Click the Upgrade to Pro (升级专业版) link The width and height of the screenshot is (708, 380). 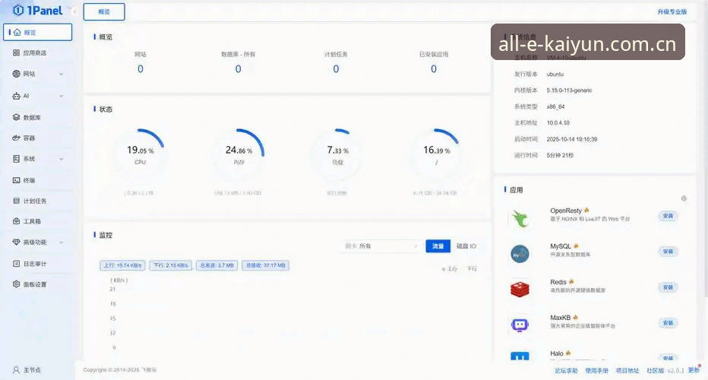click(x=672, y=11)
